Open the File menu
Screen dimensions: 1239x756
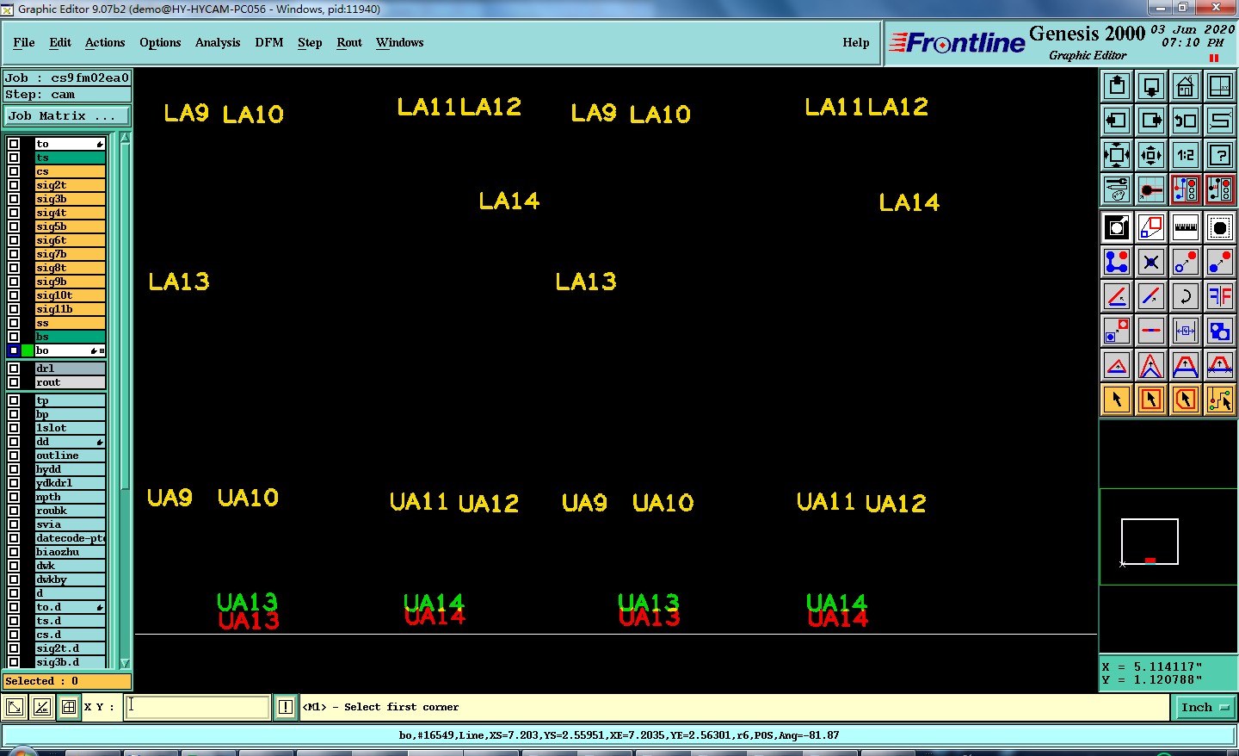pyautogui.click(x=24, y=42)
